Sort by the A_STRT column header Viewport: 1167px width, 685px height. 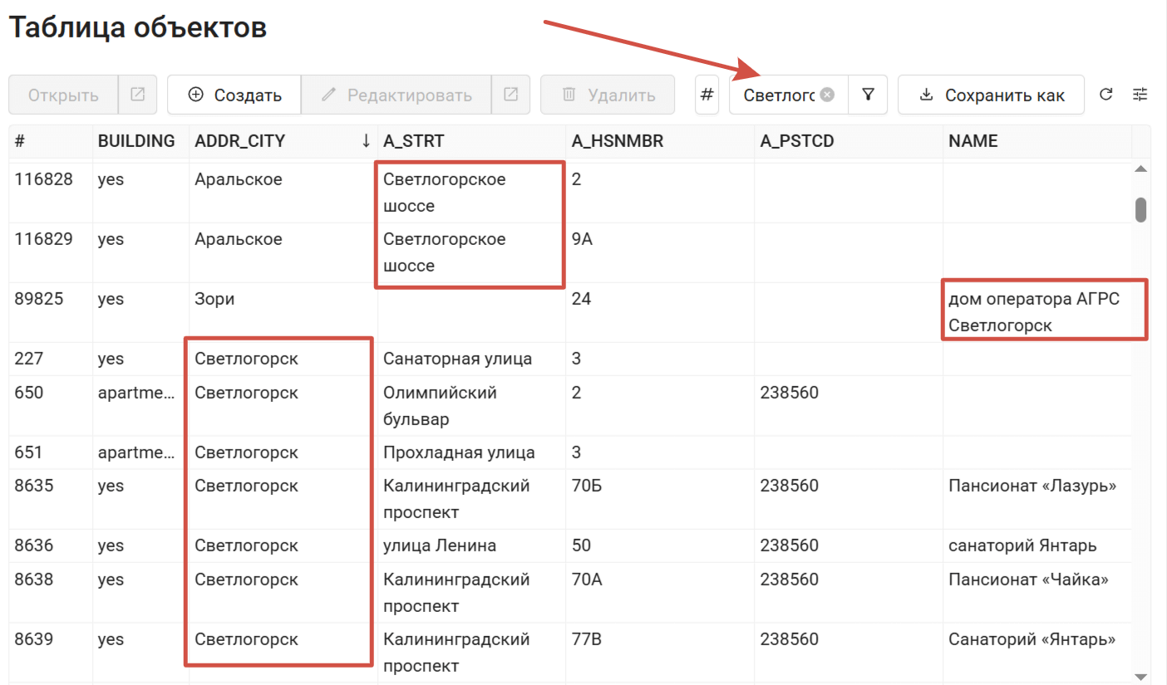coord(414,141)
